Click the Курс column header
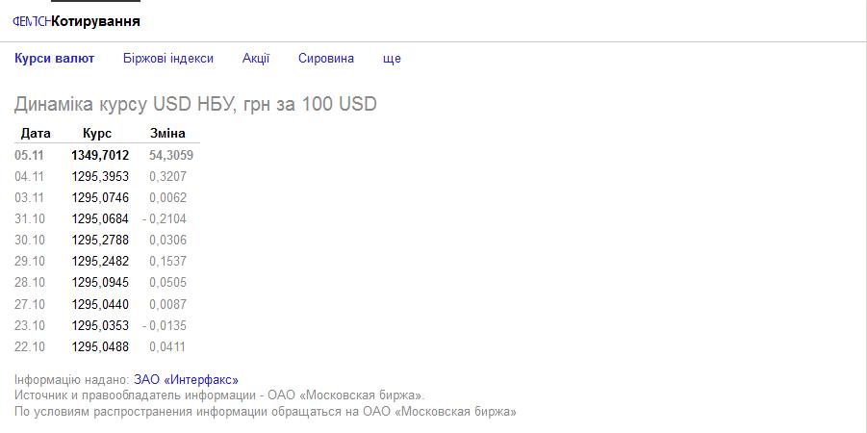The image size is (867, 433). 97,133
